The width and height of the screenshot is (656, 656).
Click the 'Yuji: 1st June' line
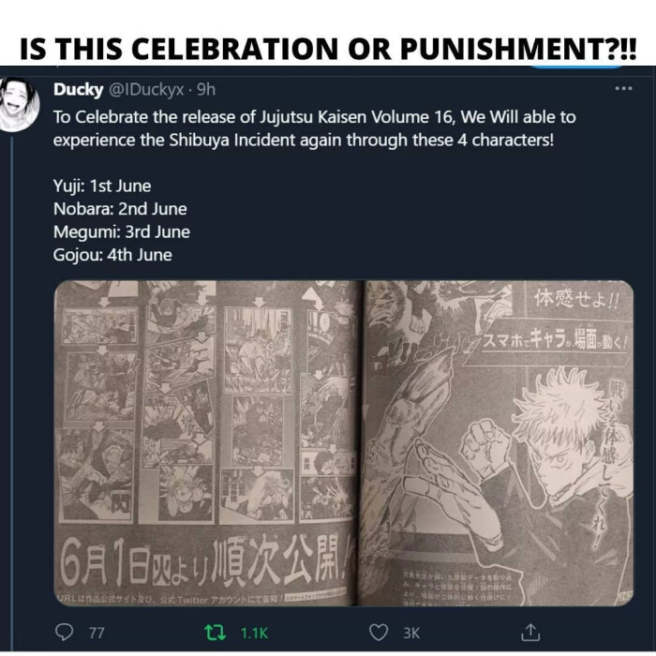tap(102, 186)
